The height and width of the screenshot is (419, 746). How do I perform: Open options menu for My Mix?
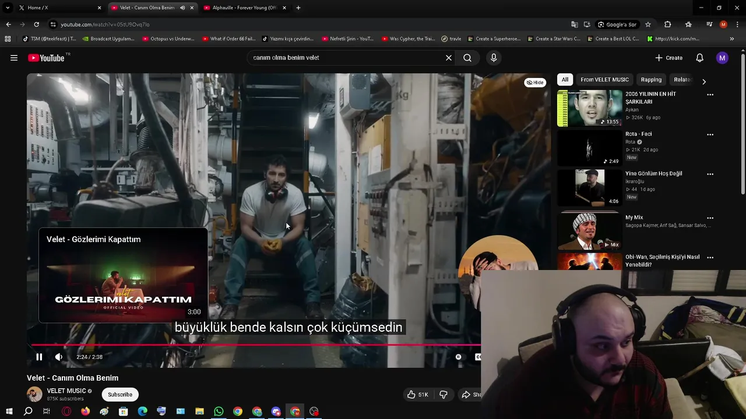710,218
